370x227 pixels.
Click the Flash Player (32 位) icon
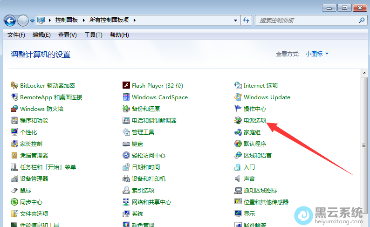click(126, 86)
